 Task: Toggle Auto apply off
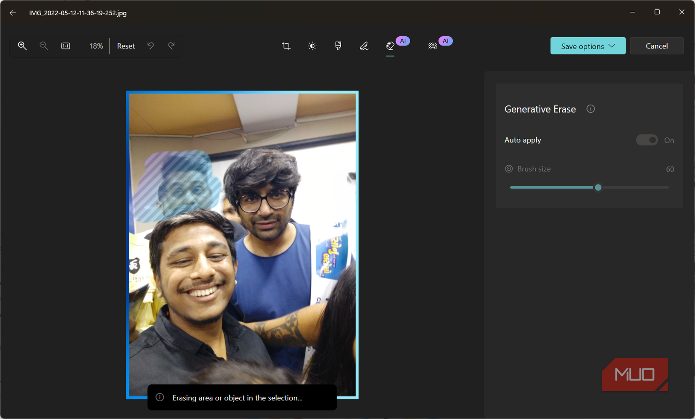647,140
